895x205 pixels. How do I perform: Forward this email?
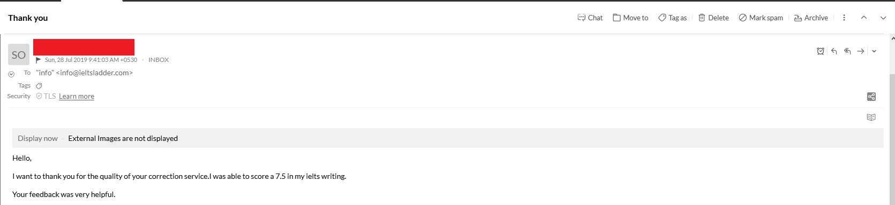(861, 51)
